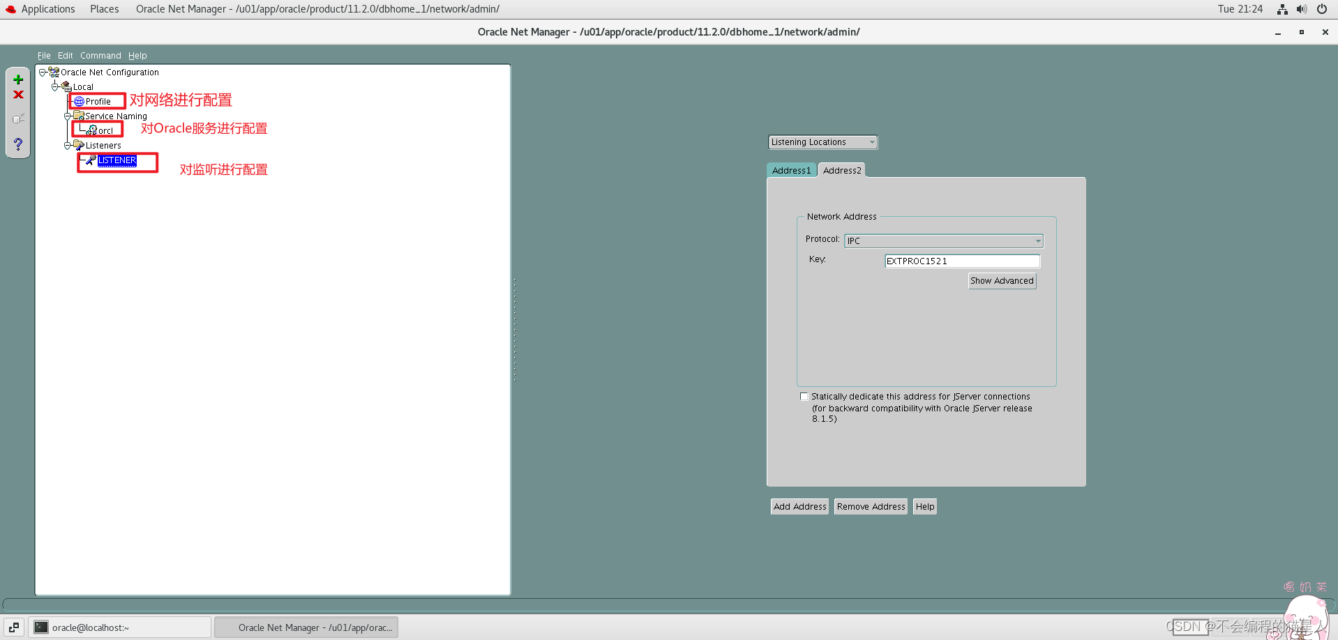
Task: Click the workspace switcher icon in taskbar
Action: [x=14, y=627]
